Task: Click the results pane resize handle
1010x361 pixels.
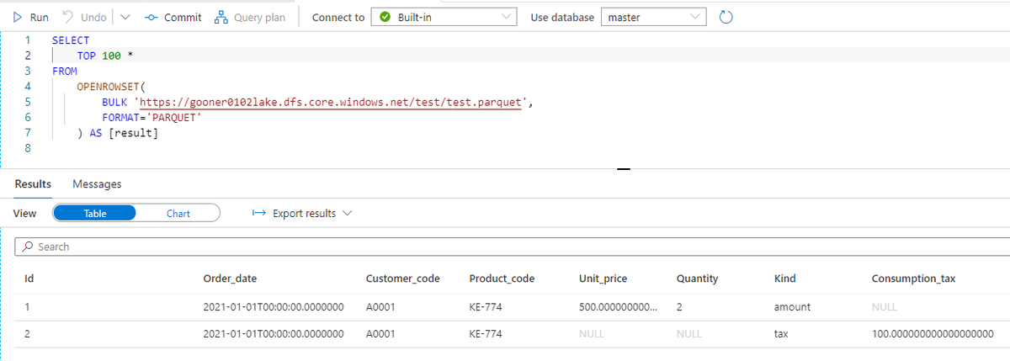Action: tap(623, 169)
